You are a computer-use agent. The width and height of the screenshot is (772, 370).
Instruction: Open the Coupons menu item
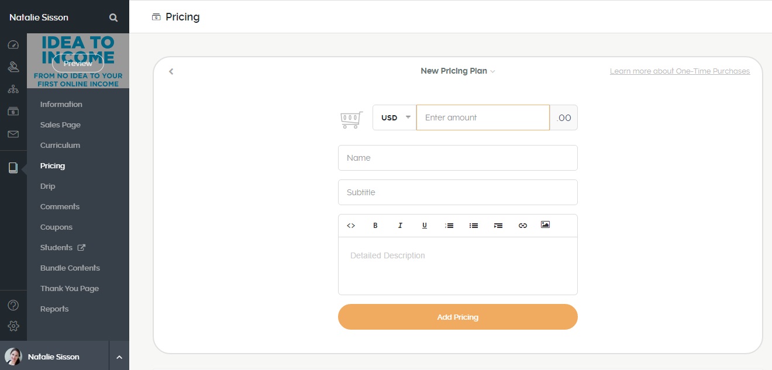coord(56,227)
